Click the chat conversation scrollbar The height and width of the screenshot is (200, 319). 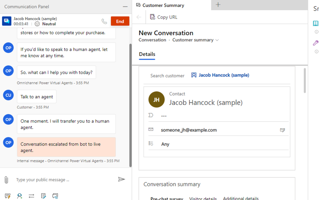(130, 104)
